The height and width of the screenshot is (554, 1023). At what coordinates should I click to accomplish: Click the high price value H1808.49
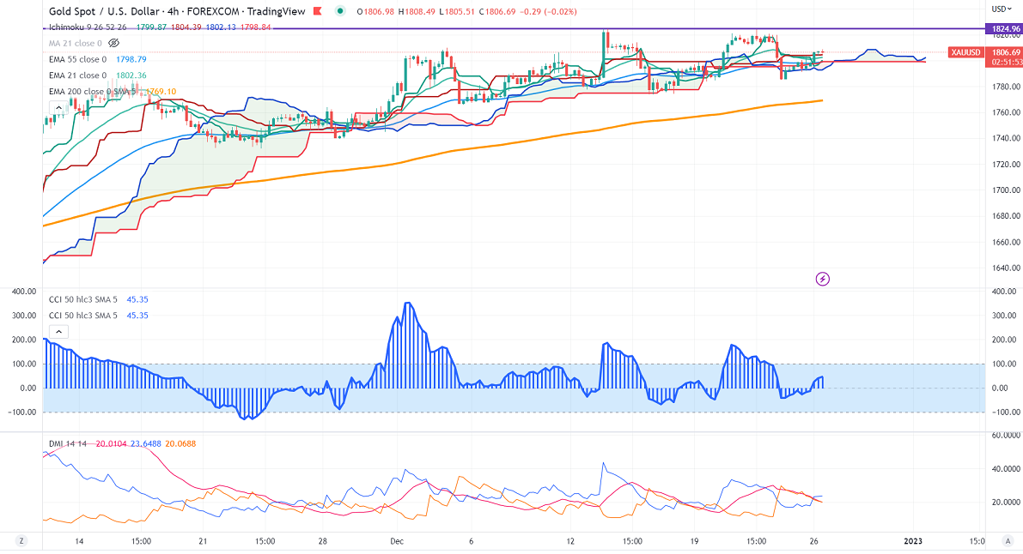417,12
